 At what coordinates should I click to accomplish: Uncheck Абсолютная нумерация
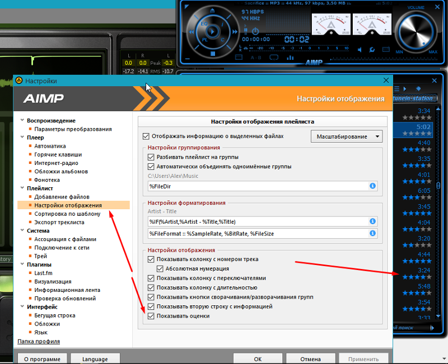[160, 269]
